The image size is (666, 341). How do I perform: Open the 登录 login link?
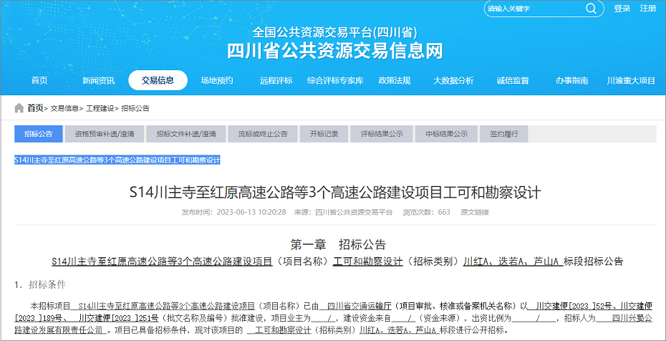[622, 9]
